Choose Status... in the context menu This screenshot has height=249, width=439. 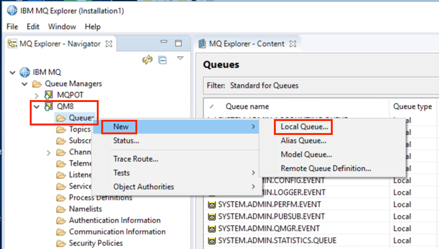[x=176, y=141]
